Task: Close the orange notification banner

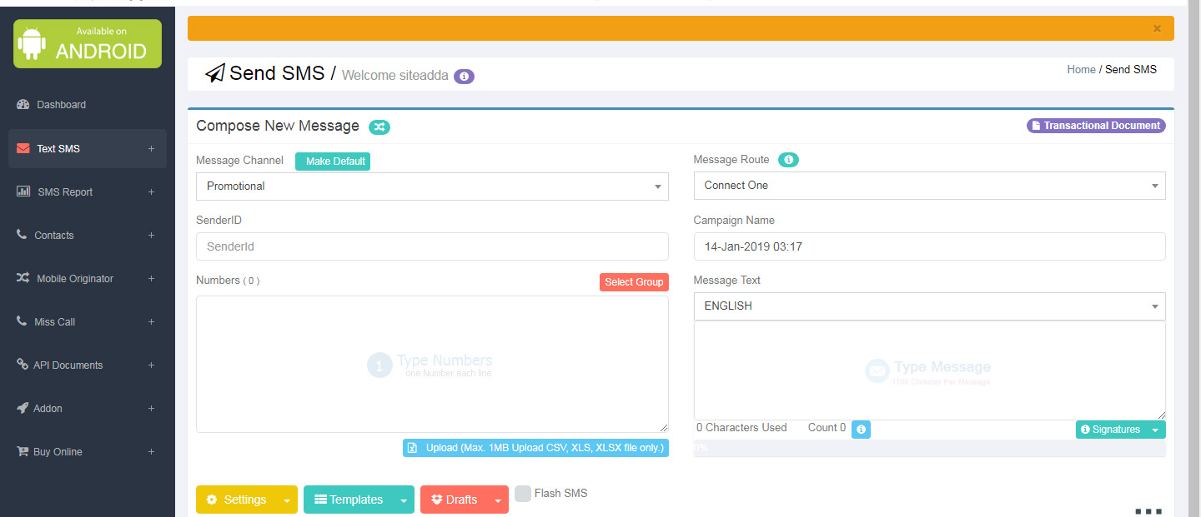Action: (1157, 28)
